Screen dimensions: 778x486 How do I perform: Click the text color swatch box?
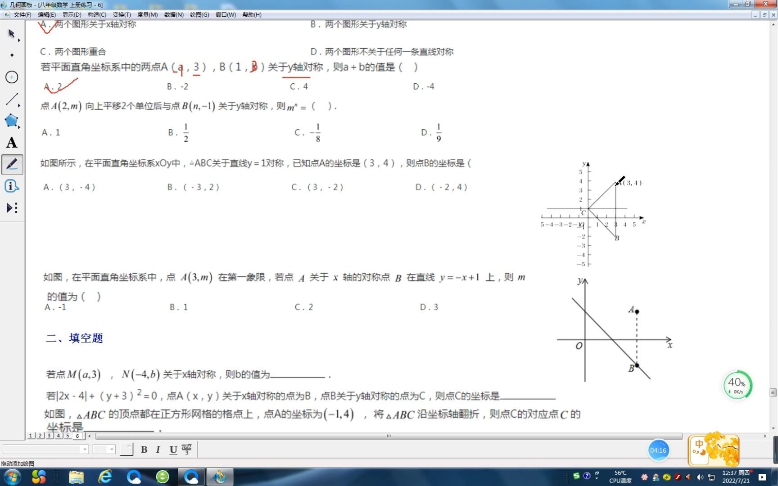(127, 449)
